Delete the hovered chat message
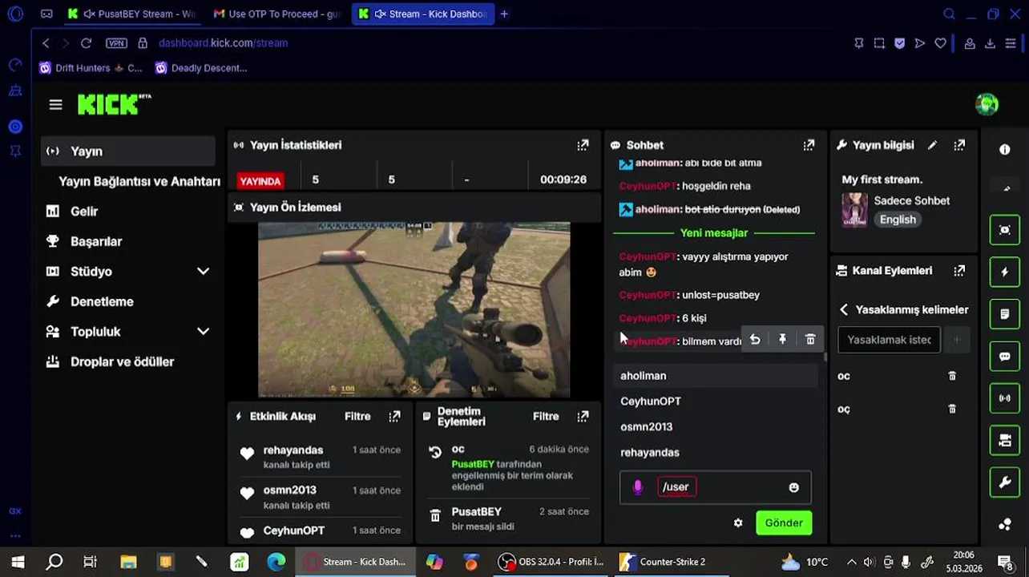 [810, 340]
